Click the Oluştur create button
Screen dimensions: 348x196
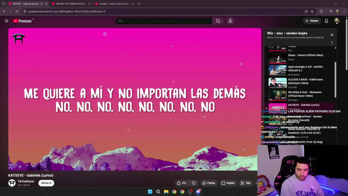pyautogui.click(x=312, y=21)
